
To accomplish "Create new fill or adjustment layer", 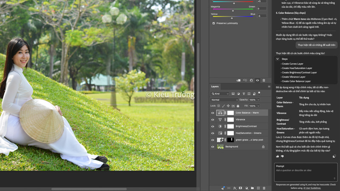I will pyautogui.click(x=246, y=188).
